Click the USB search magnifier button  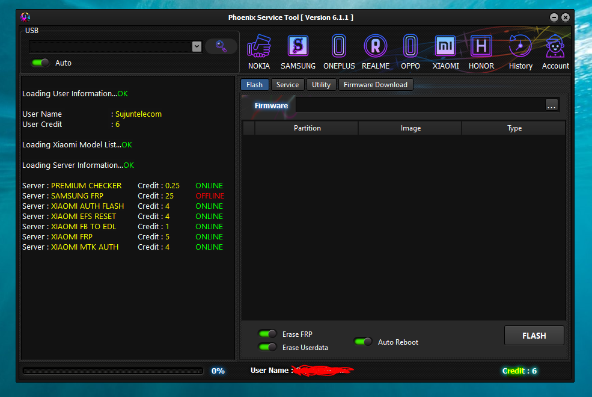coord(221,46)
